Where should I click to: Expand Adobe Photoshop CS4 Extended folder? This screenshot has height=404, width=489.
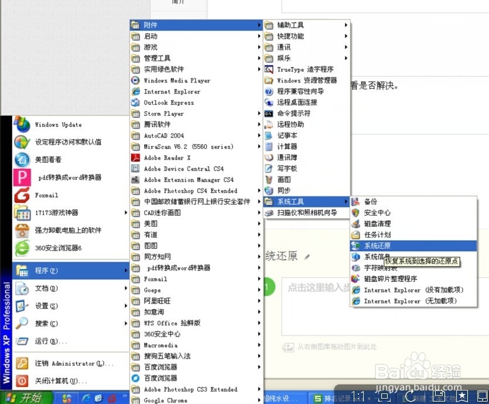click(x=196, y=191)
